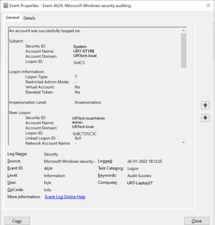This screenshot has height=225, width=215.
Task: Click the description scrollbar down arrow
Action: coord(184,142)
